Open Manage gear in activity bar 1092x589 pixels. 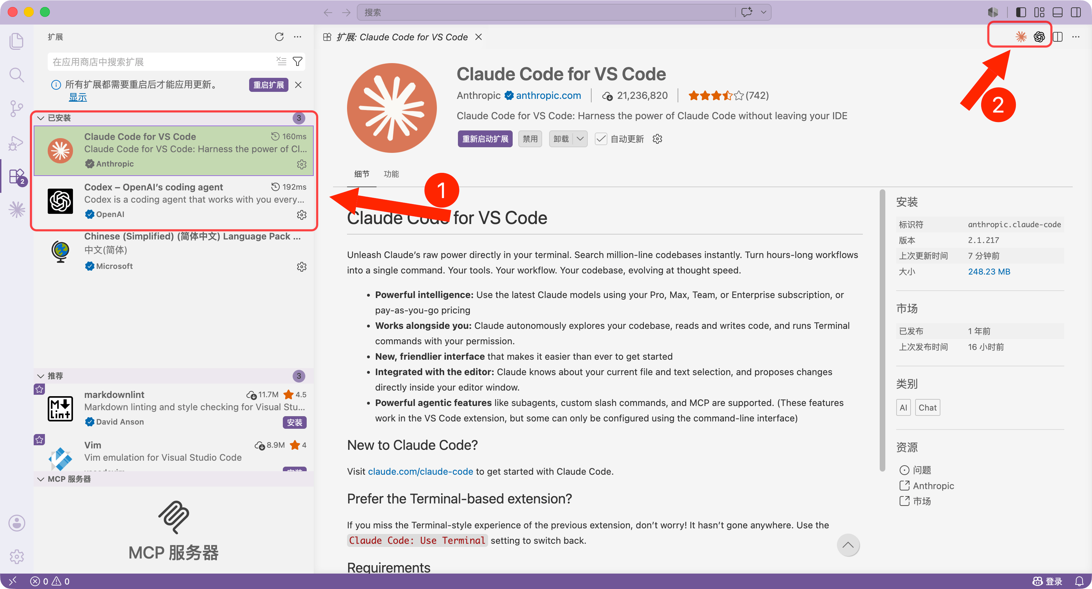(16, 556)
